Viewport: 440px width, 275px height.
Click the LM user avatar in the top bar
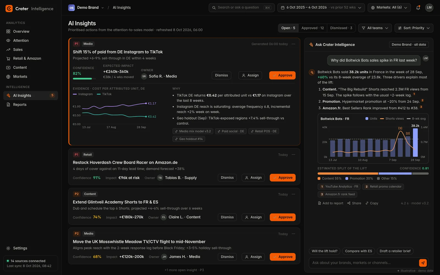point(429,8)
